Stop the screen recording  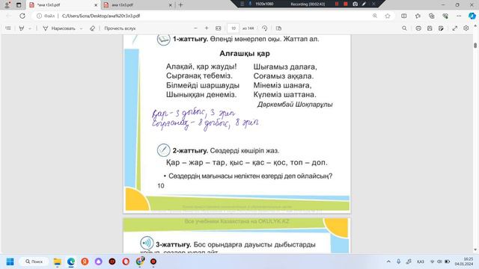(346, 4)
